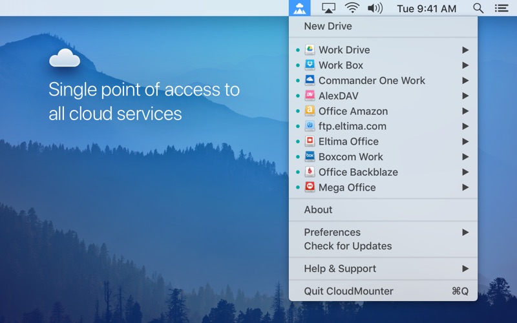The height and width of the screenshot is (323, 517).
Task: Select the Boxcom Work label
Action: point(351,157)
